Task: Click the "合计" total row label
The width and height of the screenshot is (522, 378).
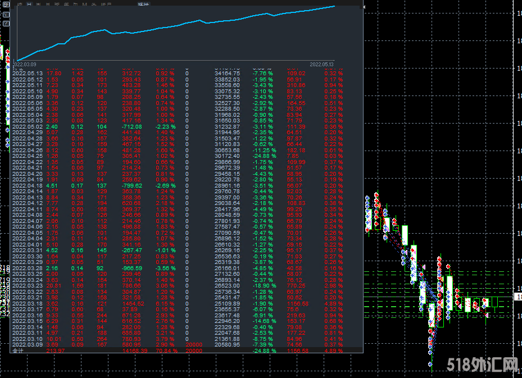Action: point(18,350)
